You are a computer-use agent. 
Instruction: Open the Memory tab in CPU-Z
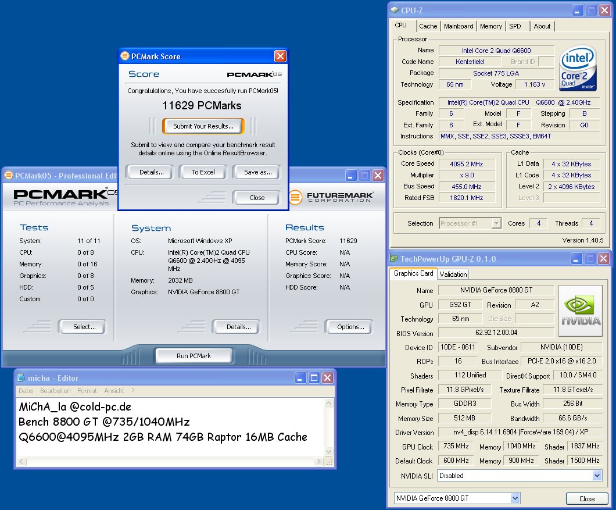(491, 26)
